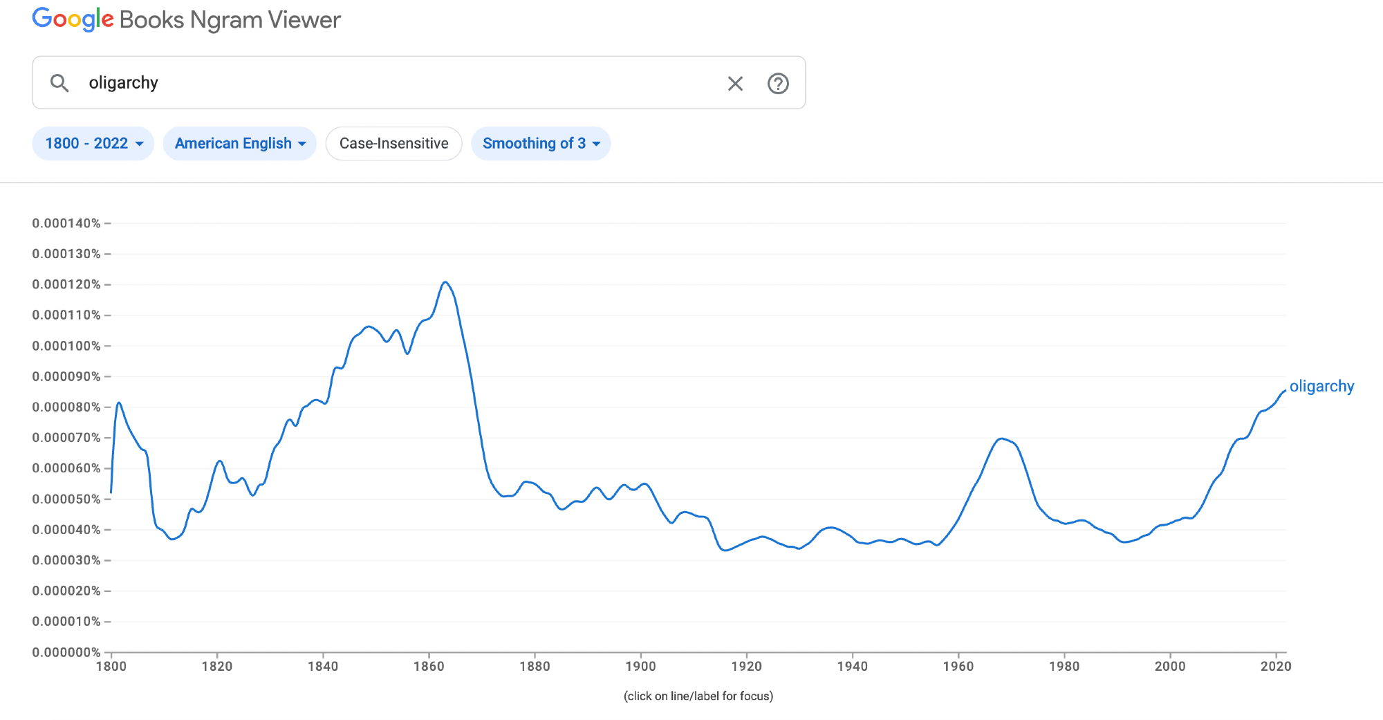
Task: Expand the American English corpus dropdown
Action: 239,143
